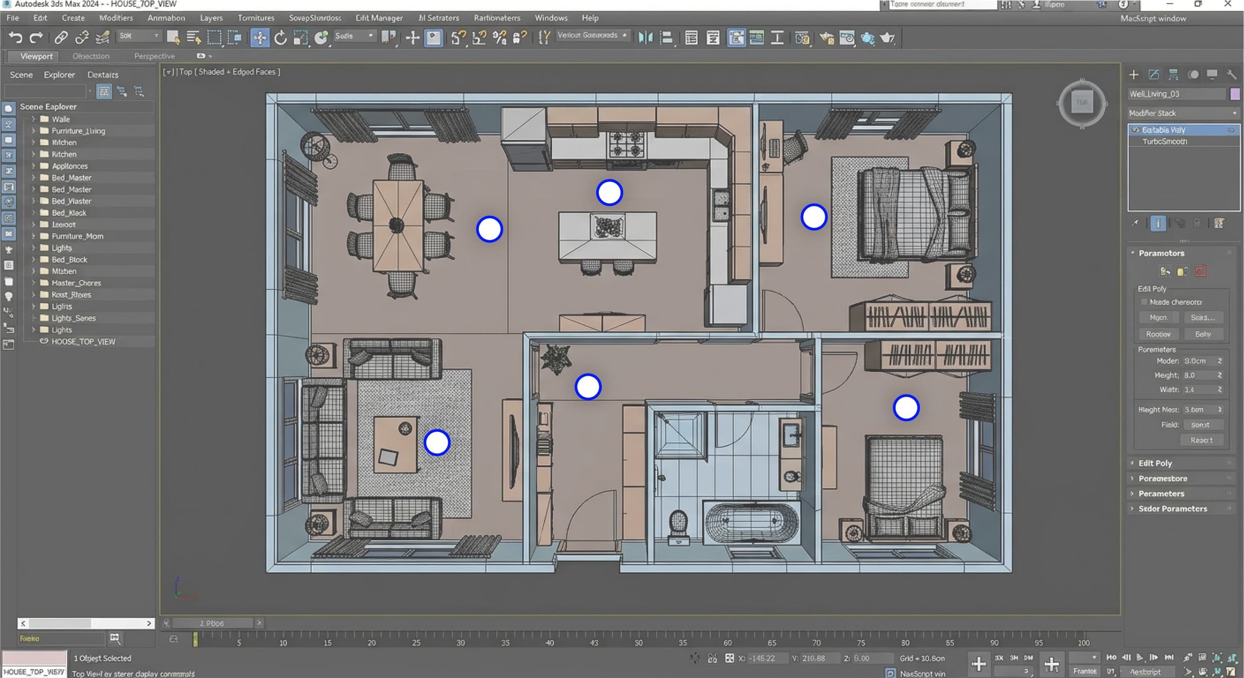Toggle Editable Poly modifier eye icon
Screen dimensions: 1244x678
point(1136,130)
